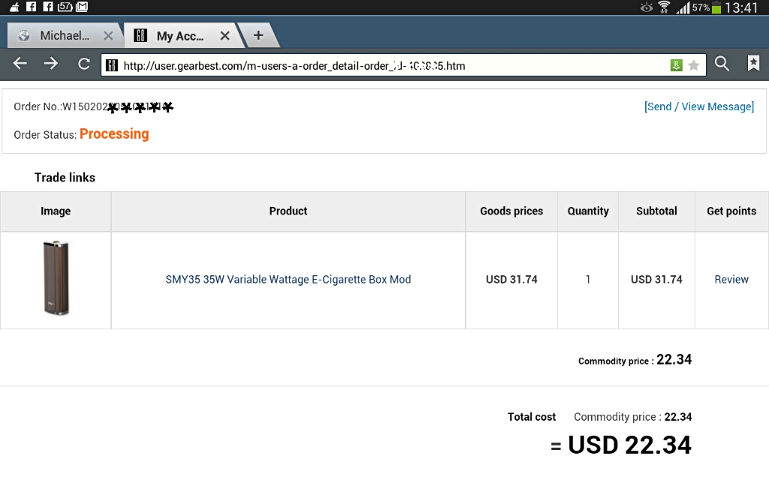
Task: Open the SMY35 Box Mod product link
Action: [288, 280]
